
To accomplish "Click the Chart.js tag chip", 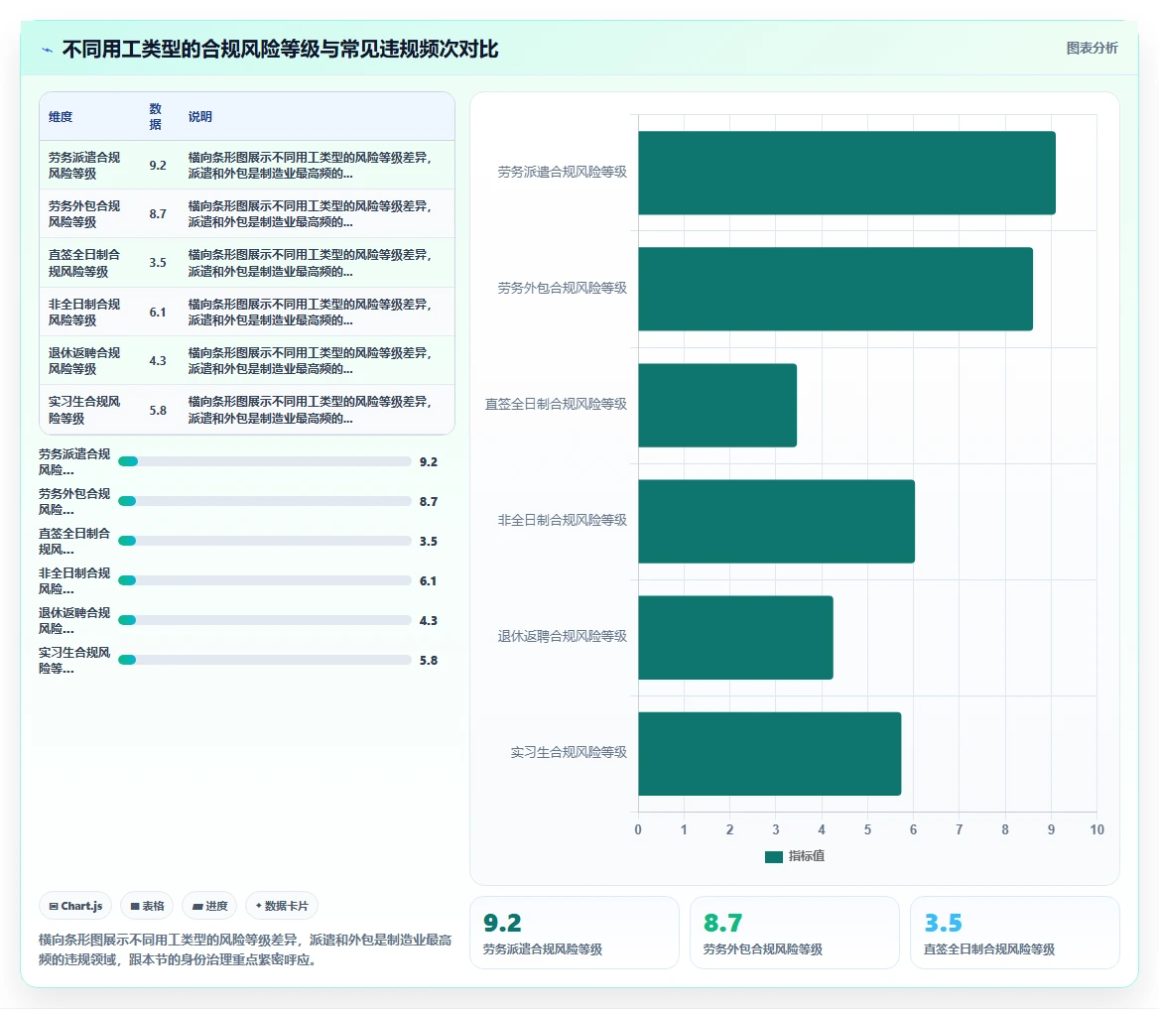I will 75,906.
